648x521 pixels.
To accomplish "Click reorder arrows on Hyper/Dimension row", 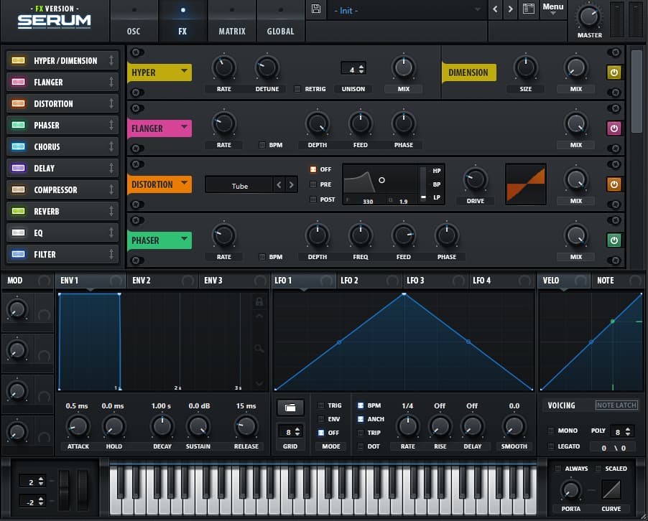I will [111, 61].
